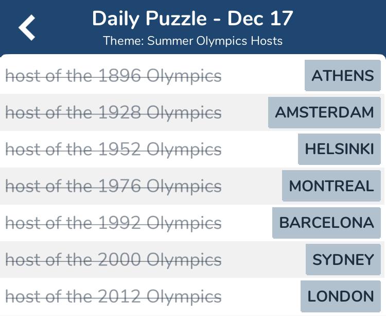
Task: Tap the 'host of the 2000 Olympics' clue
Action: click(x=114, y=260)
